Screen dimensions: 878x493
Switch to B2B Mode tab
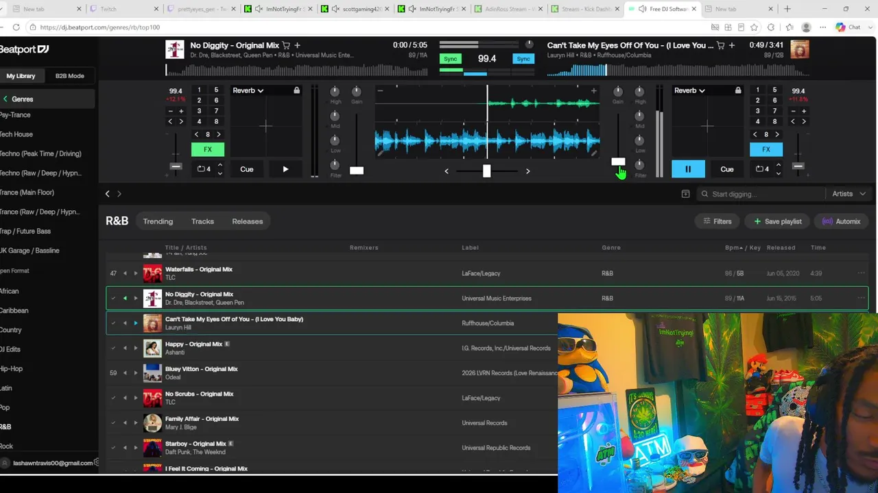point(70,76)
